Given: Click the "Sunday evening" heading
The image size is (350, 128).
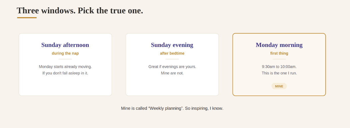Looking at the screenshot, I should click(x=172, y=45).
